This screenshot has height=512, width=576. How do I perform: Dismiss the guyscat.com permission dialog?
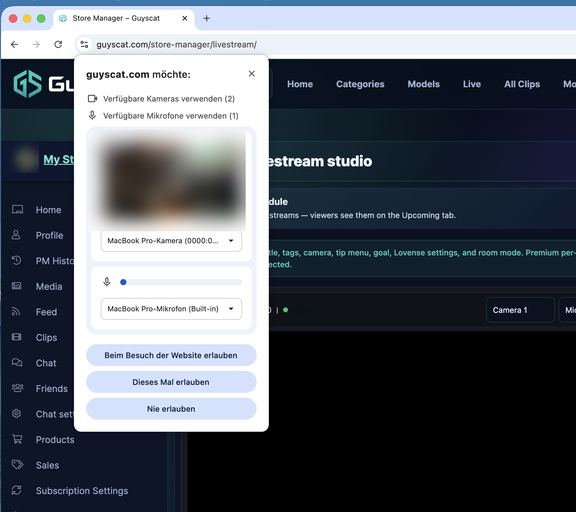(251, 74)
